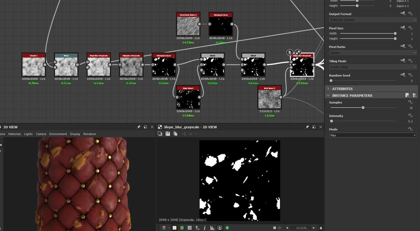
Task: Open the Camera menu in 3D view
Action: 41,134
